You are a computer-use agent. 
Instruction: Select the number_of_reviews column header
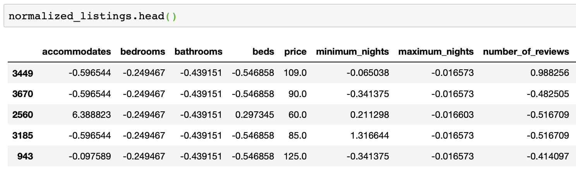[526, 52]
